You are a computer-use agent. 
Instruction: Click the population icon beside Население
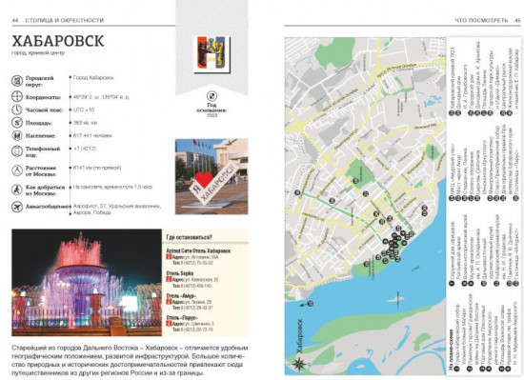tap(17, 135)
